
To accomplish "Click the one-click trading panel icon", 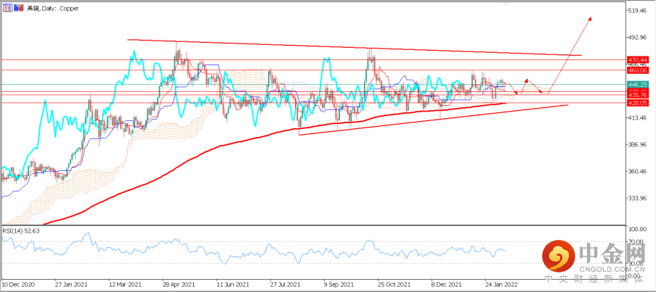I will point(8,8).
